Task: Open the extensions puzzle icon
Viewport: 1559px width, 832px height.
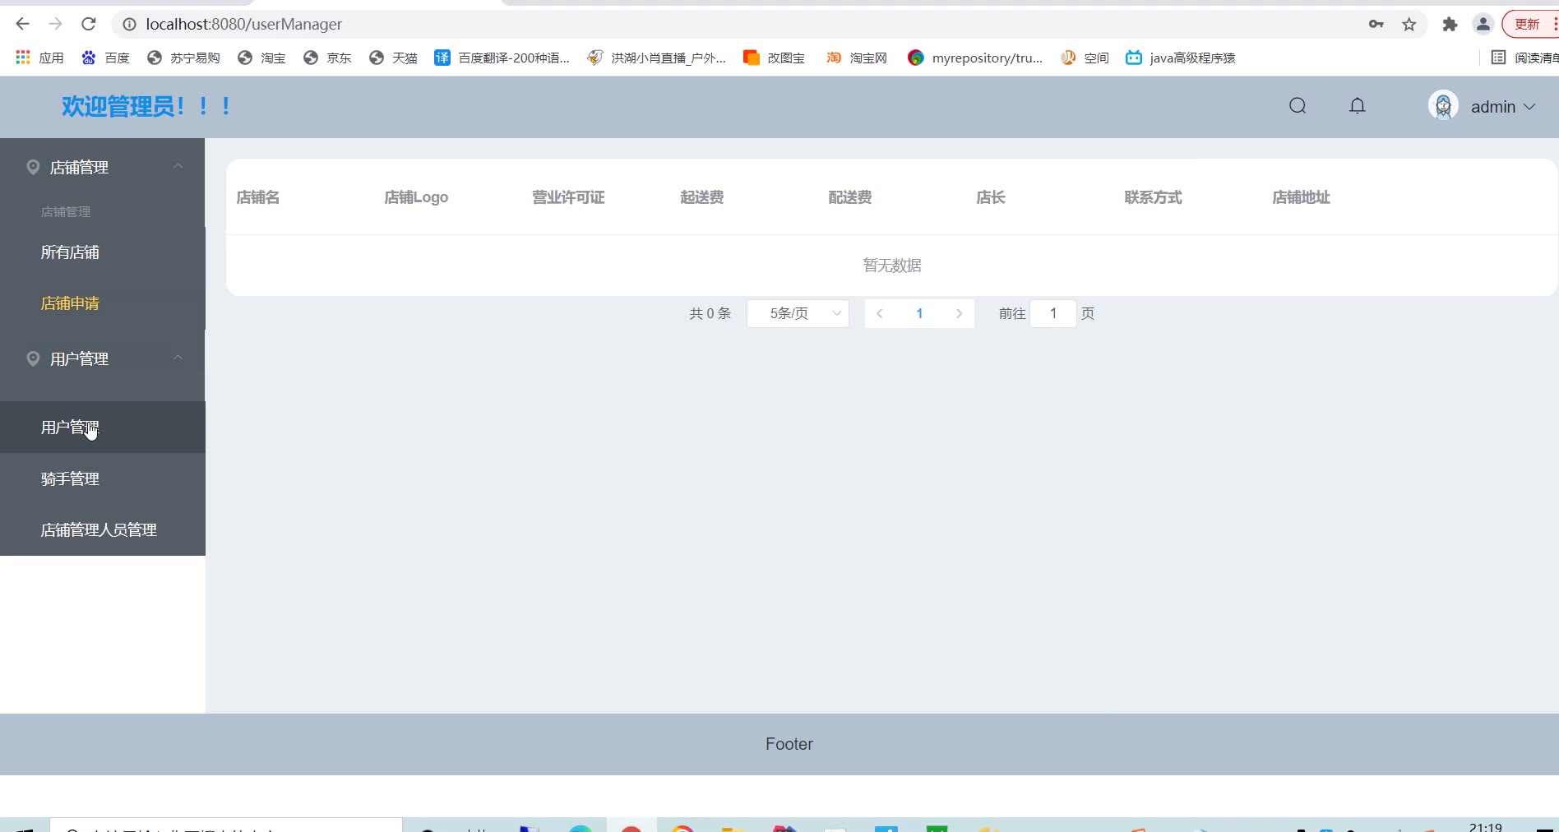Action: coord(1450,25)
